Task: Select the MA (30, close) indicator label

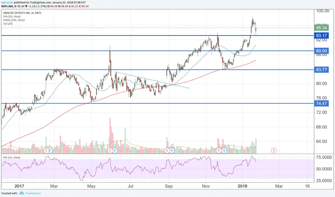Action: 12,16
